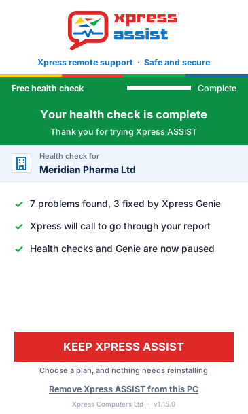Image resolution: width=248 pixels, height=414 pixels.
Task: Click the Free health check label
Action: (x=48, y=89)
